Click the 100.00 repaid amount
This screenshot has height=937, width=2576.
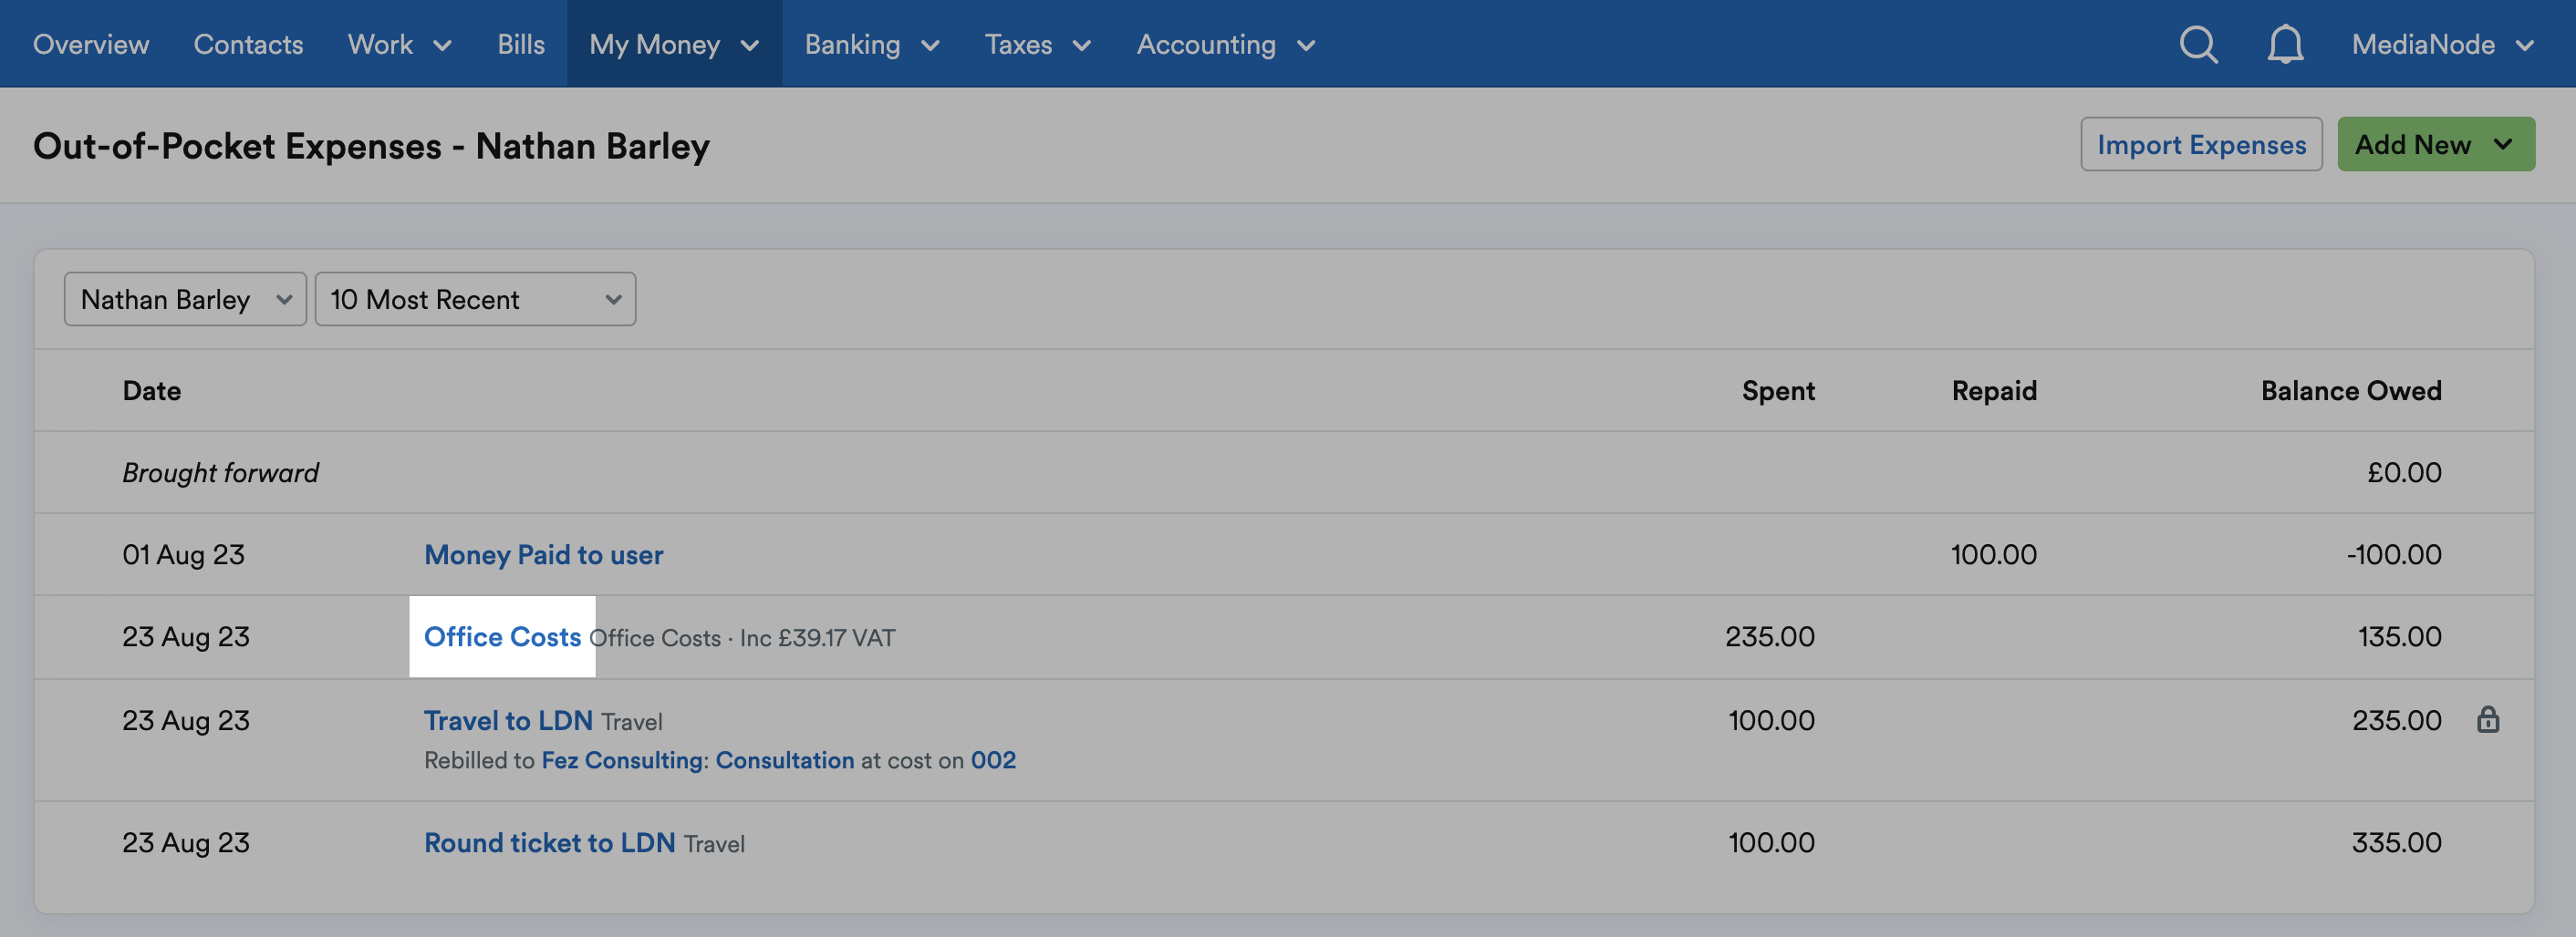coord(1993,554)
